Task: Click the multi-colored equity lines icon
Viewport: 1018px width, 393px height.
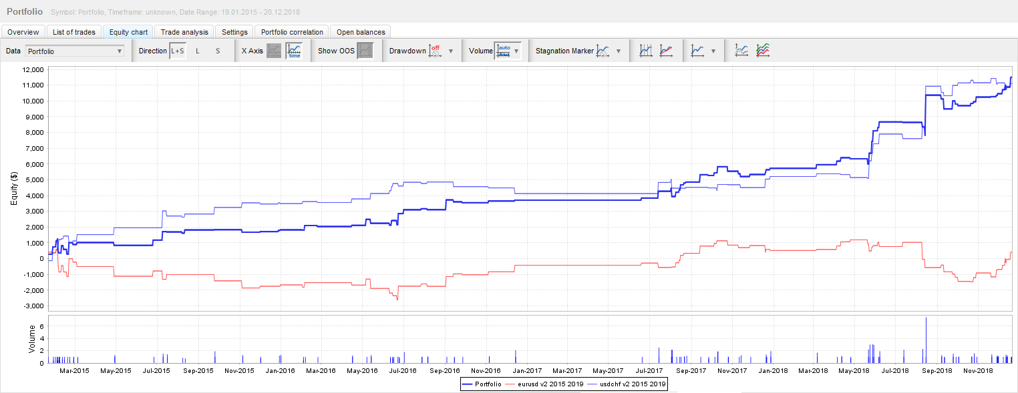Action: (763, 51)
